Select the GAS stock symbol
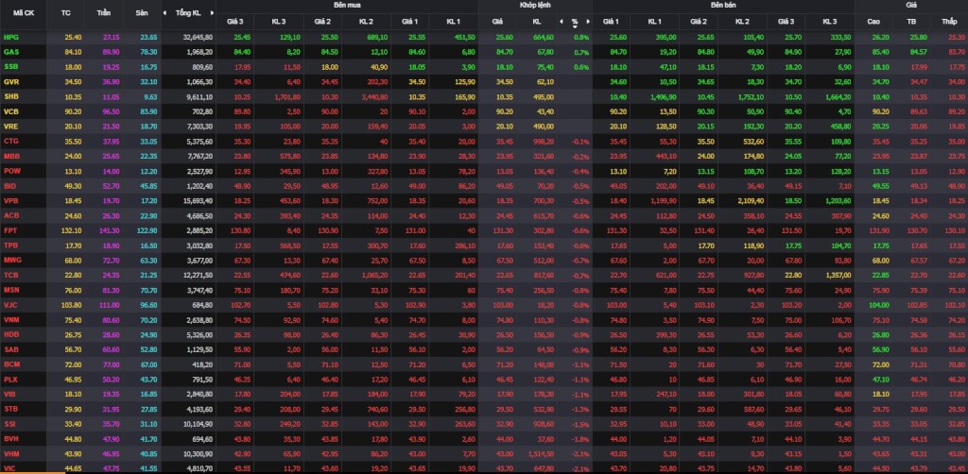The height and width of the screenshot is (474, 968). click(11, 52)
